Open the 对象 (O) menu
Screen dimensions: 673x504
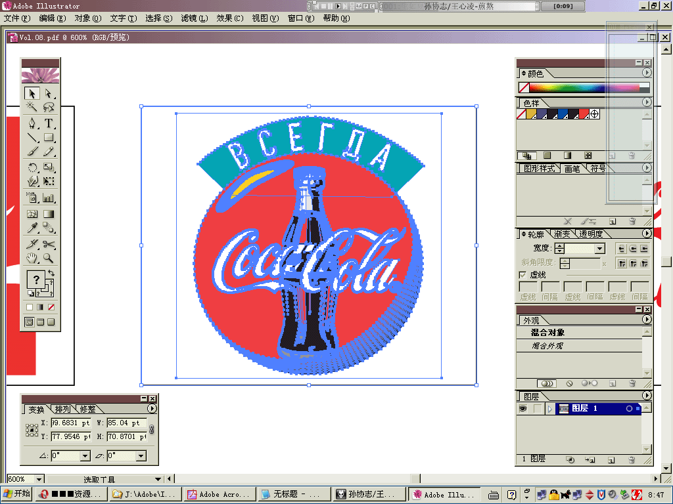tap(88, 18)
